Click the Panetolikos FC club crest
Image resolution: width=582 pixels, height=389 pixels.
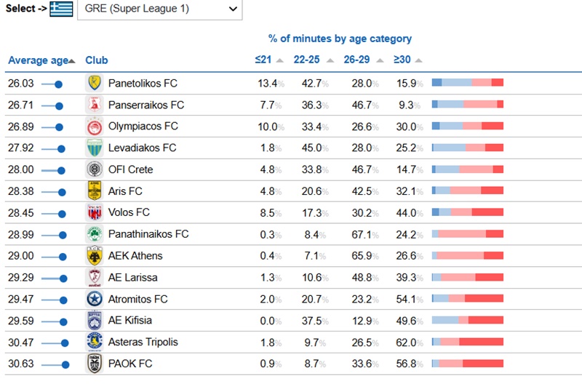(94, 83)
